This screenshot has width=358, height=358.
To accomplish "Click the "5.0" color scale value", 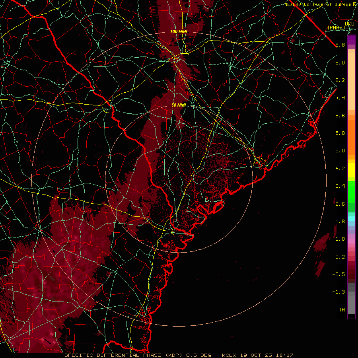I will click(340, 151).
